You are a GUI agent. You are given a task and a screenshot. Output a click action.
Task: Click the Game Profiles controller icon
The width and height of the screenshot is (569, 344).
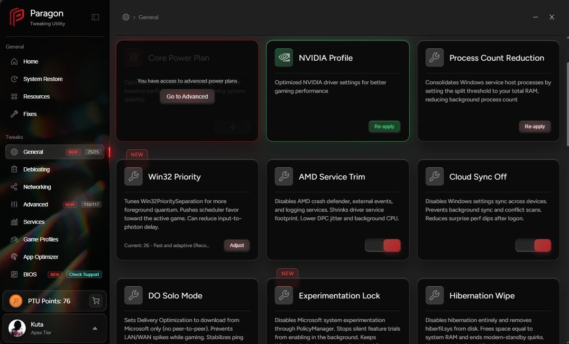pos(14,240)
